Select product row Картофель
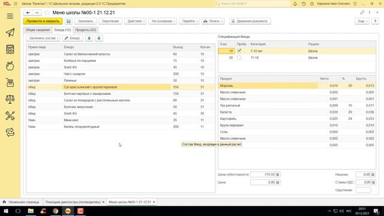Viewport: 384px width, 216px height. [297, 119]
